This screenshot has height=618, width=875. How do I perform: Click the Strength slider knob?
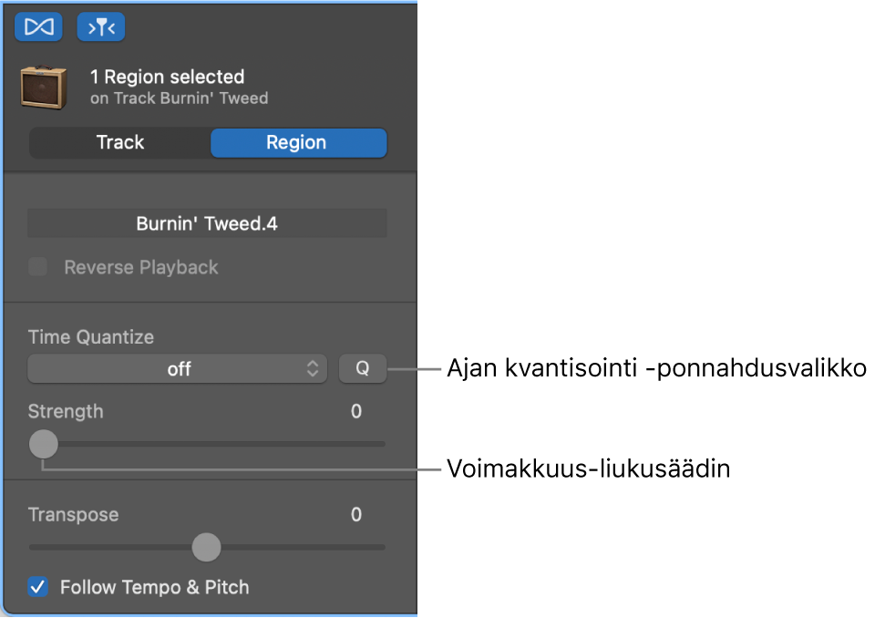coord(43,445)
